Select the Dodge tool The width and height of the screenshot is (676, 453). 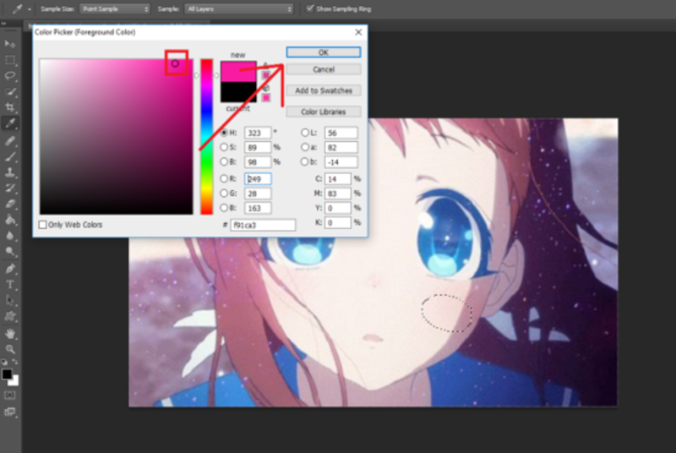10,252
